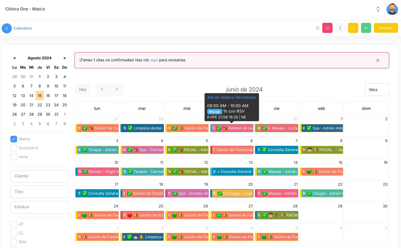Click the yellow search magnifier icon

coord(353,28)
